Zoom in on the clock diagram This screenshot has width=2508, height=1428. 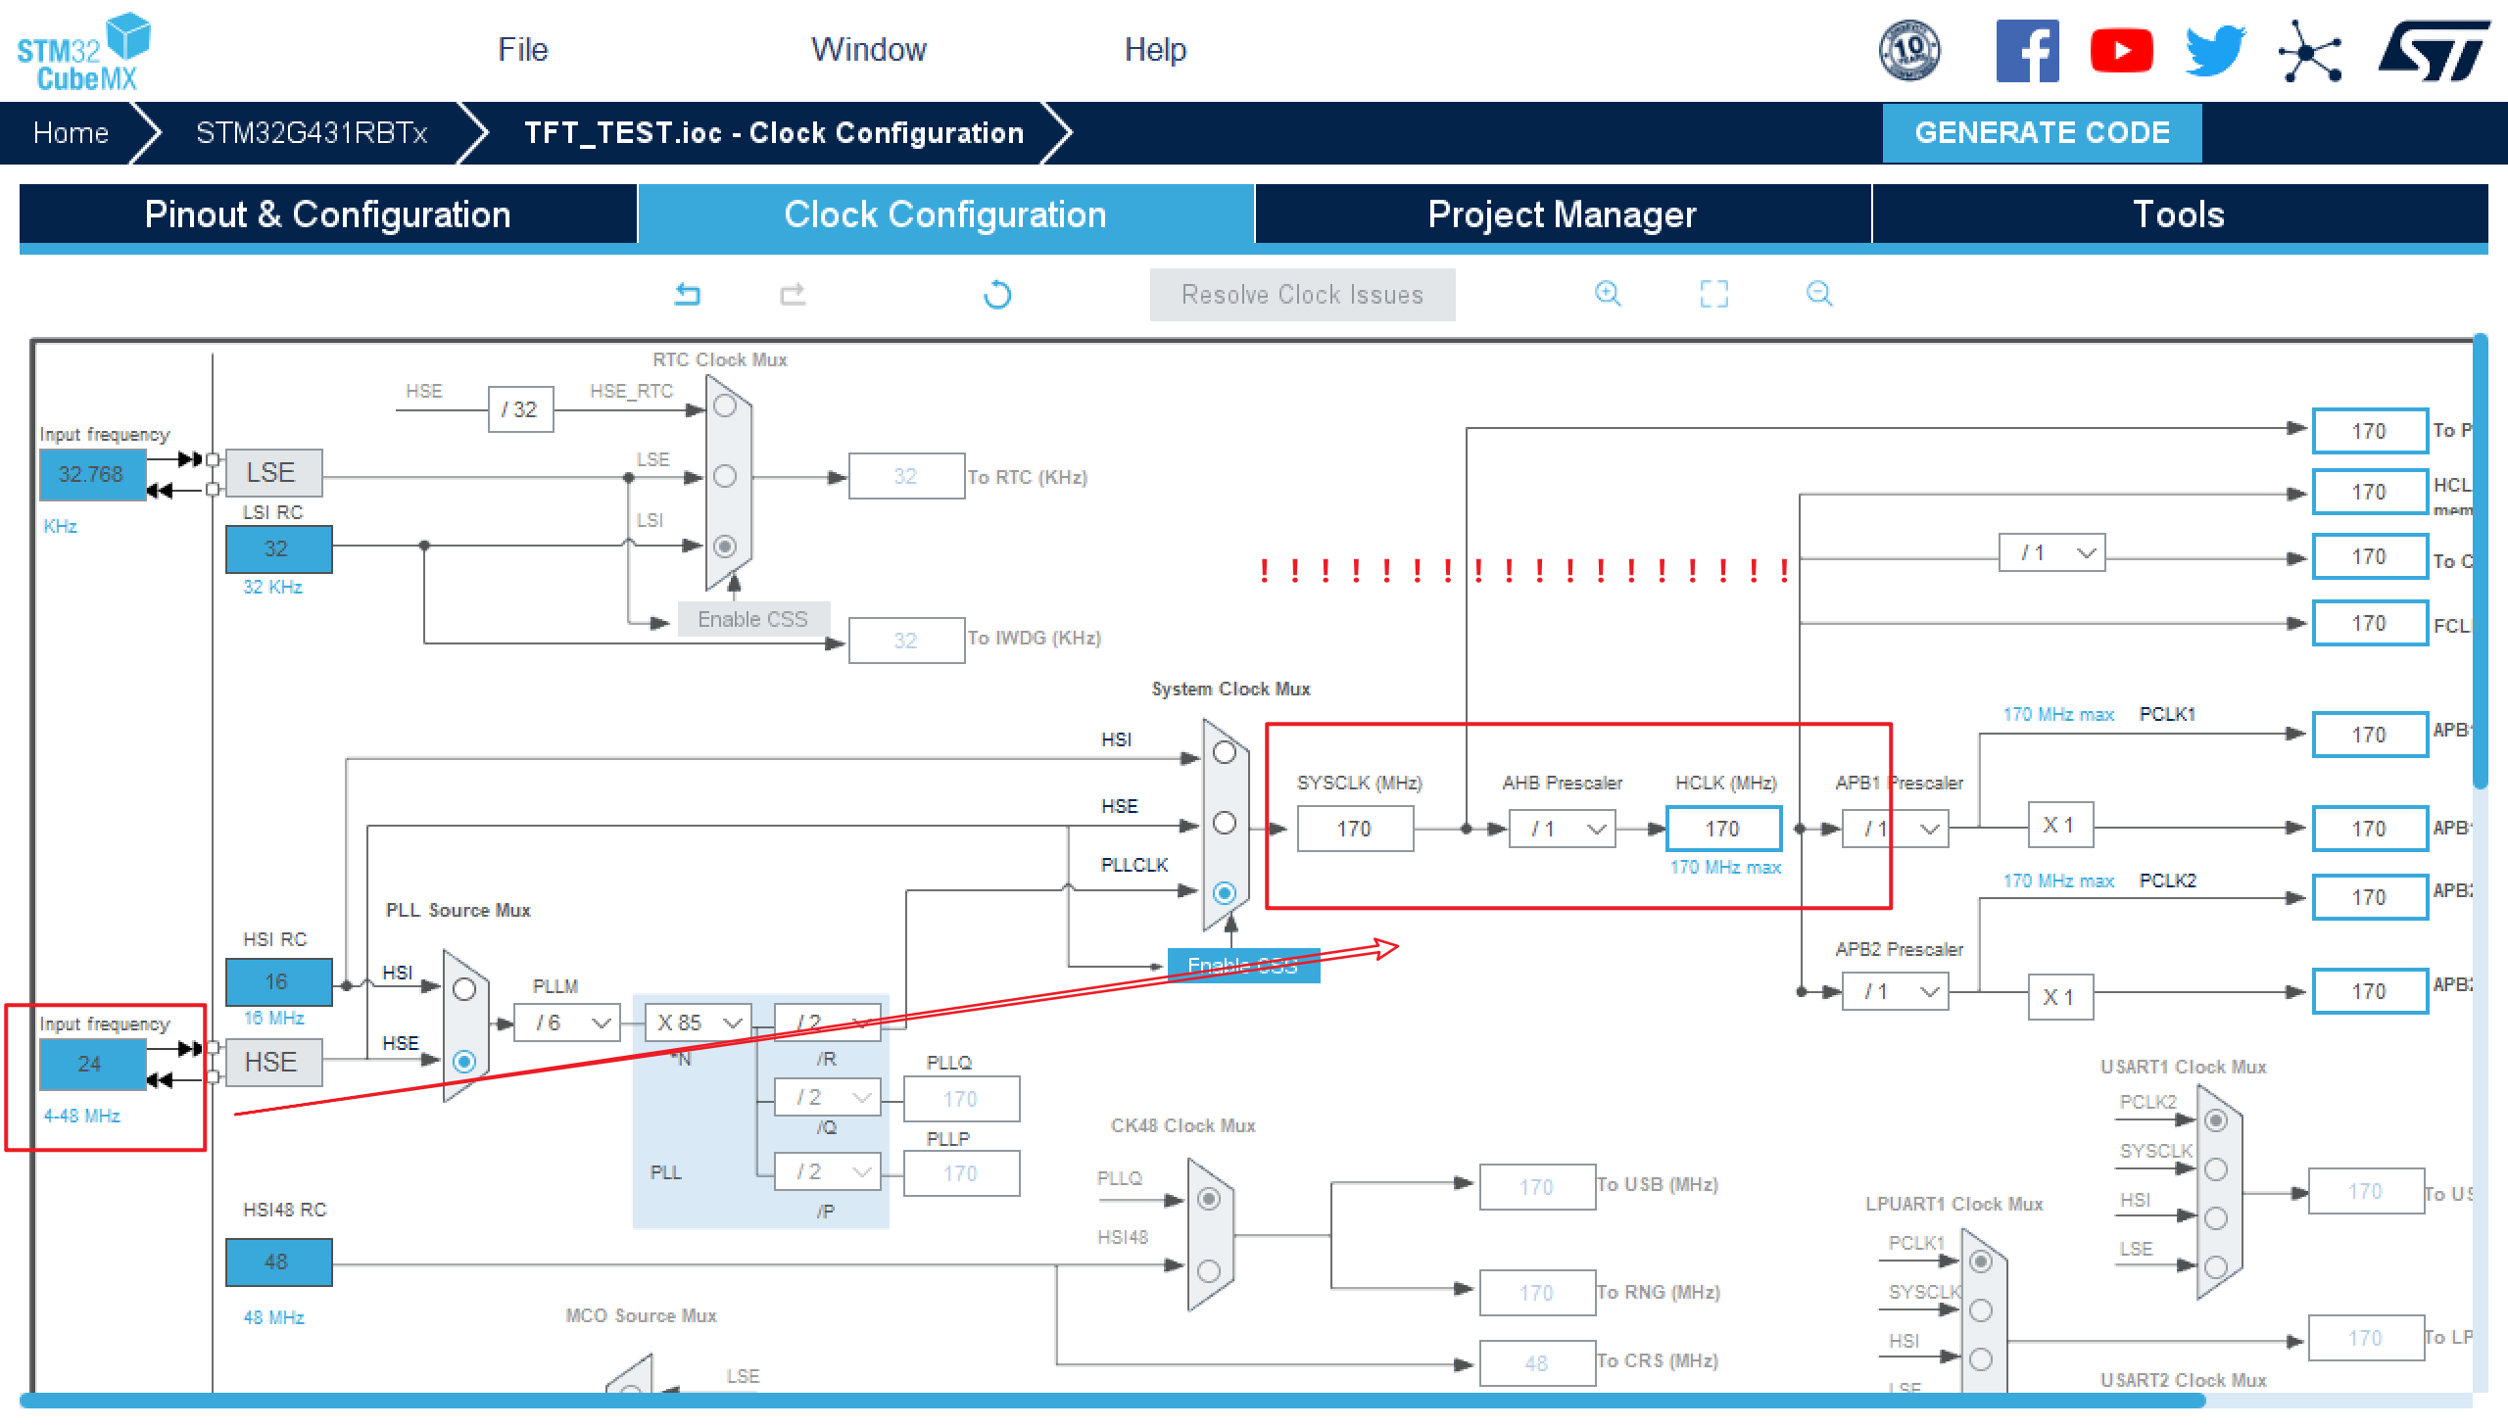(1608, 293)
